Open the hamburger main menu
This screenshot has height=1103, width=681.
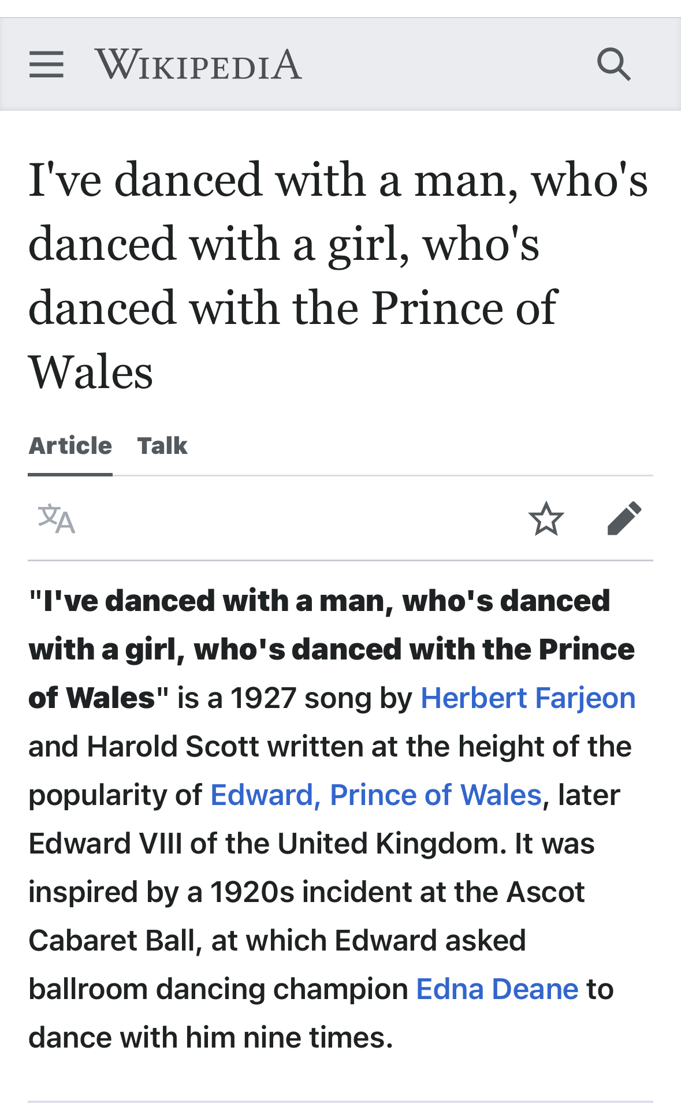coord(46,64)
